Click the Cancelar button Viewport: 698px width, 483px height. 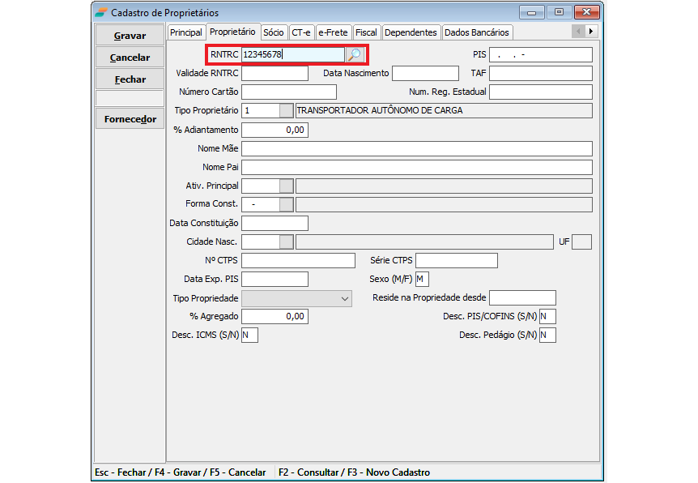(x=130, y=58)
